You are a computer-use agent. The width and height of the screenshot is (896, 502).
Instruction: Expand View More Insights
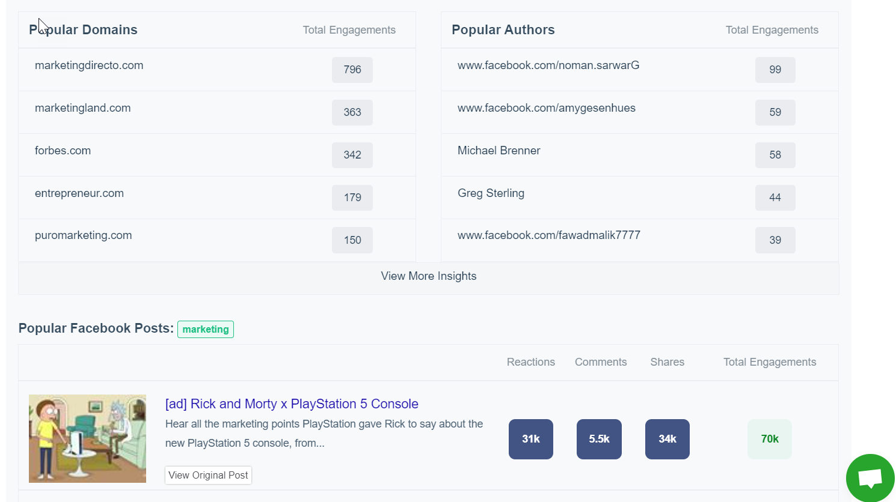pyautogui.click(x=428, y=276)
